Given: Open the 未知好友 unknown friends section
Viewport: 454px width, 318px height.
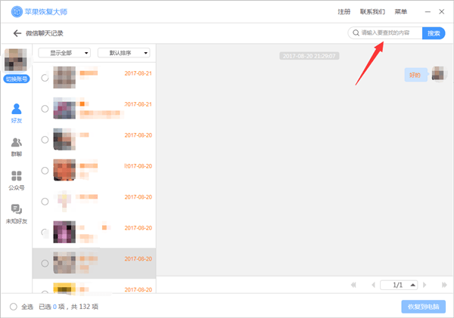Looking at the screenshot, I should coord(17,213).
